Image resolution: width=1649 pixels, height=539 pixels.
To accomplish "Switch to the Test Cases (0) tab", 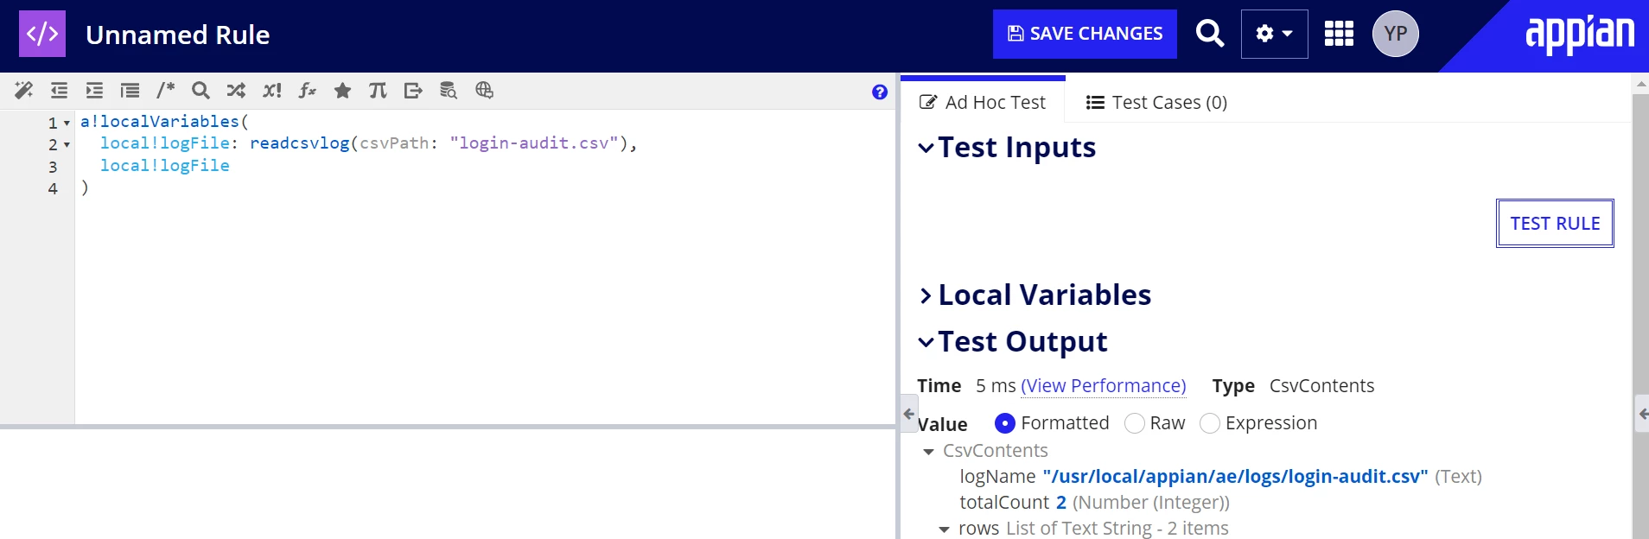I will (x=1156, y=103).
